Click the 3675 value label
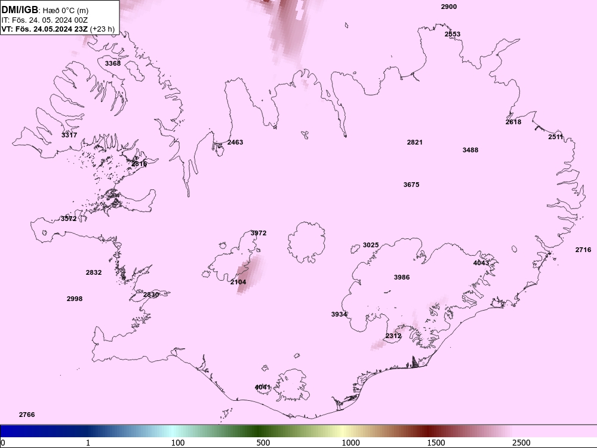 (x=411, y=185)
